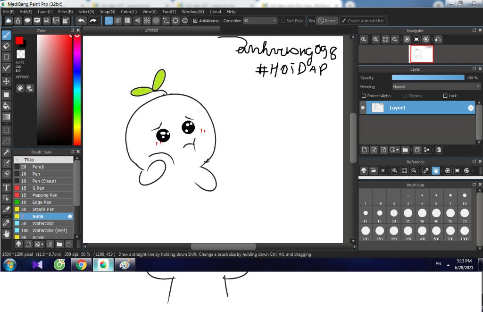Enable circle snap
This screenshot has width=483, height=312.
[156, 21]
